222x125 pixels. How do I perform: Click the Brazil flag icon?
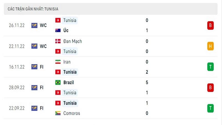click(58, 82)
